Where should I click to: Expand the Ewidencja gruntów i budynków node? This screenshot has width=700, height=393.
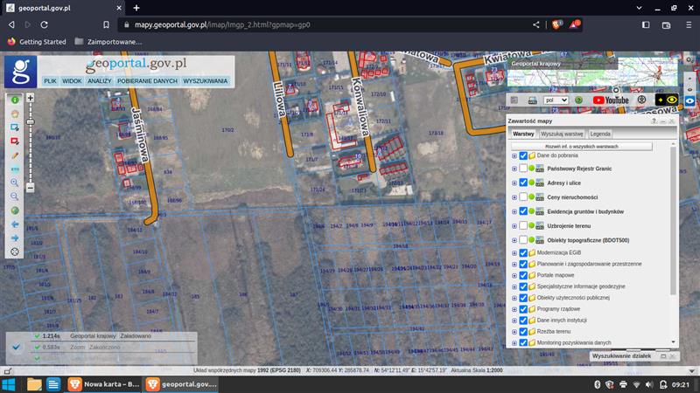tap(514, 211)
